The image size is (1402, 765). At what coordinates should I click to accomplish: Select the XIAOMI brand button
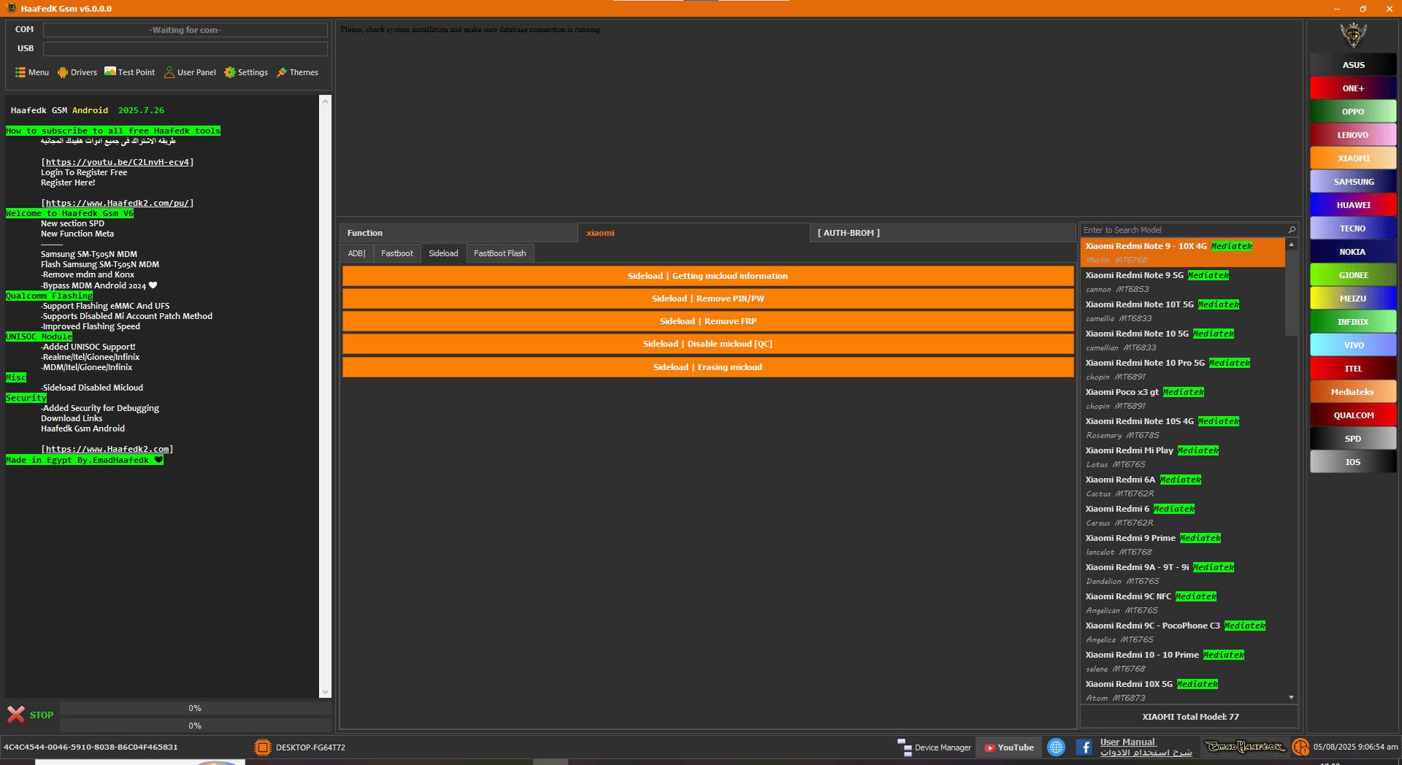(x=1353, y=158)
